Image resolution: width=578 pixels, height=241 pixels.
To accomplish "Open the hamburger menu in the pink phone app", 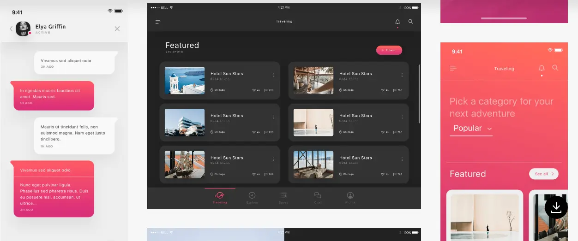I will pos(453,68).
